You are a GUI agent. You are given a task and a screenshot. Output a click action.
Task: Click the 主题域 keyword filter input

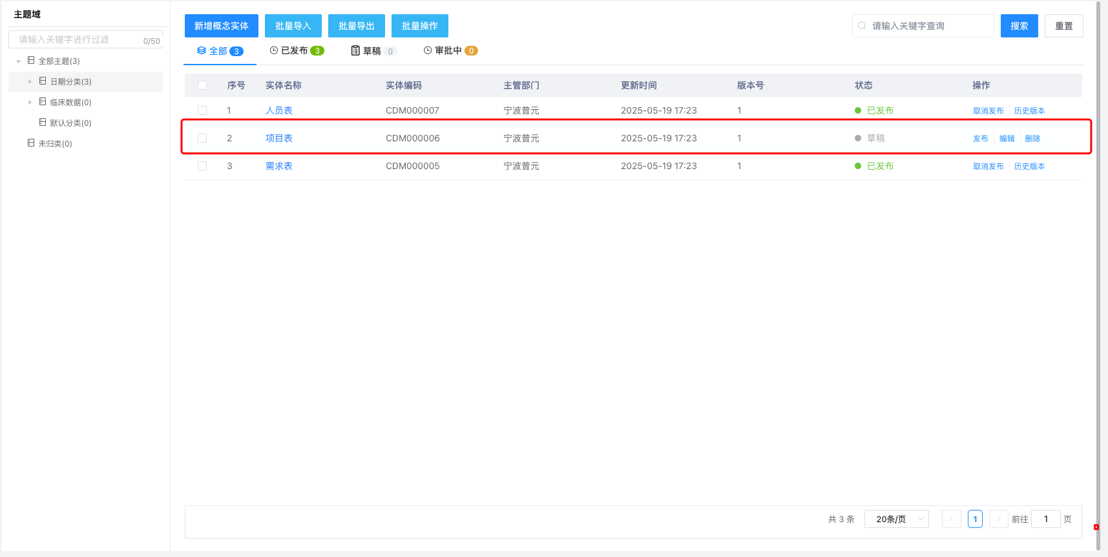click(78, 40)
